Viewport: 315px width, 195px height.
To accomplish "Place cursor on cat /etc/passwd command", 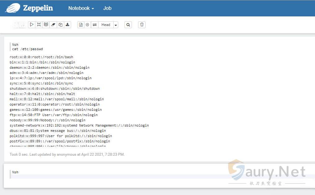I will pyautogui.click(x=27, y=49).
